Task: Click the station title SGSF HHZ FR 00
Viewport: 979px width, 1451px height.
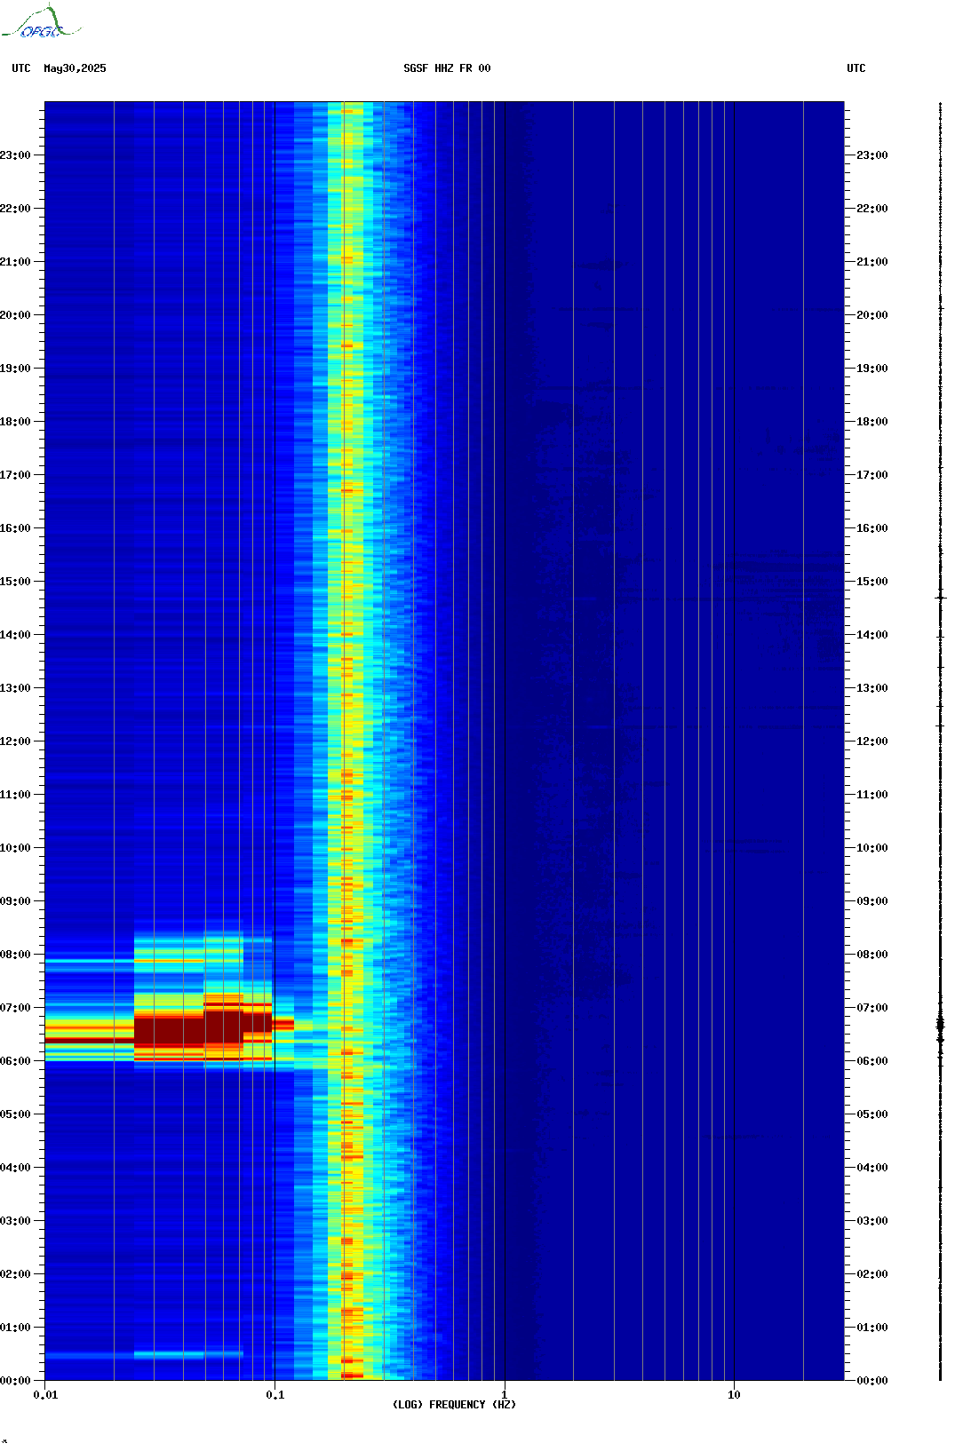Action: tap(447, 68)
